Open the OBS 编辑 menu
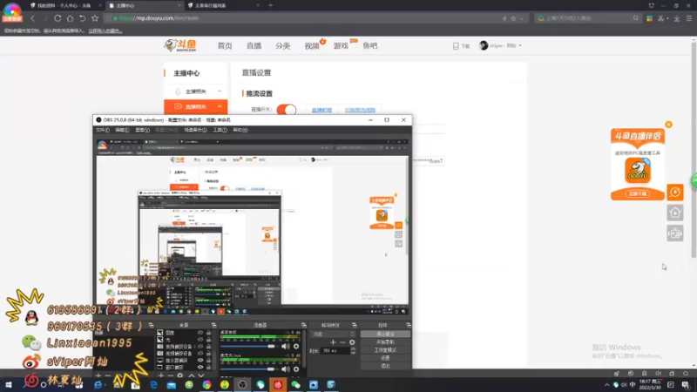The width and height of the screenshot is (697, 392). pyautogui.click(x=122, y=130)
